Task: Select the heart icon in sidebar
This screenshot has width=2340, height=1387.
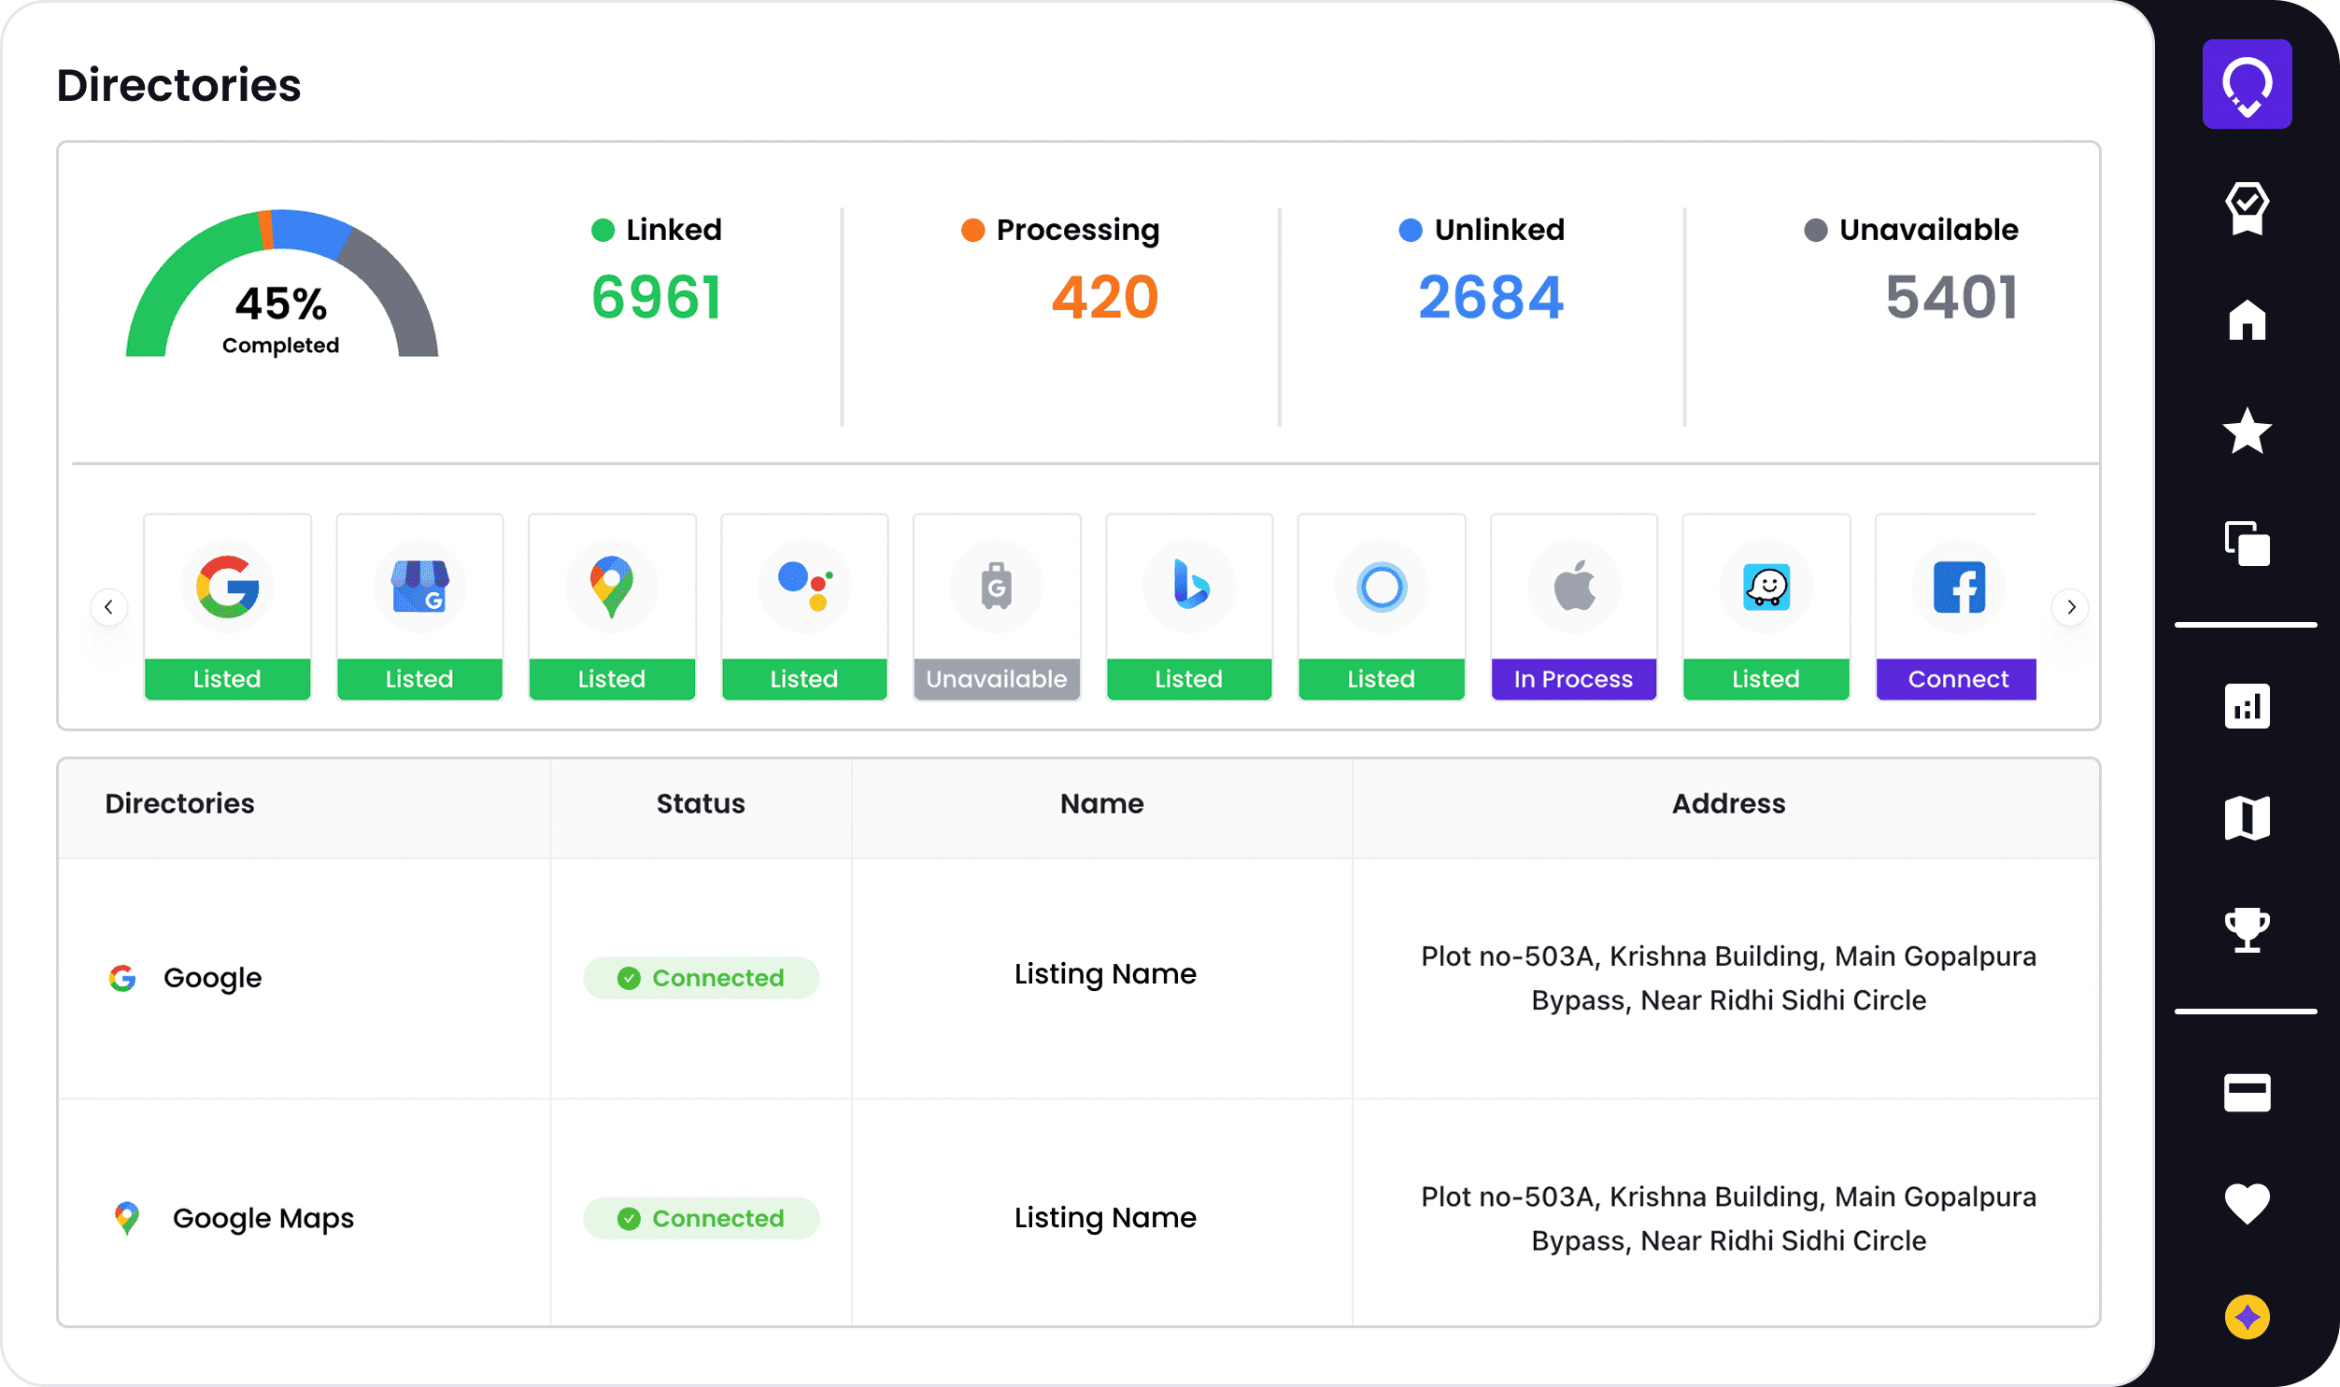Action: coord(2246,1203)
